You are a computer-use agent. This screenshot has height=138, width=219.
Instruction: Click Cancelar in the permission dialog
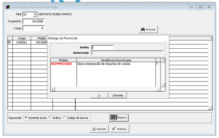(x=118, y=95)
